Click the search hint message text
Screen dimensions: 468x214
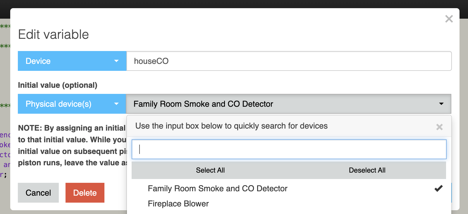231,126
